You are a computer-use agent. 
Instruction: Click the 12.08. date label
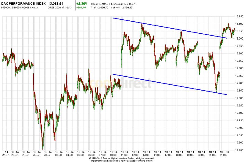pyautogui.click(x=135, y=155)
